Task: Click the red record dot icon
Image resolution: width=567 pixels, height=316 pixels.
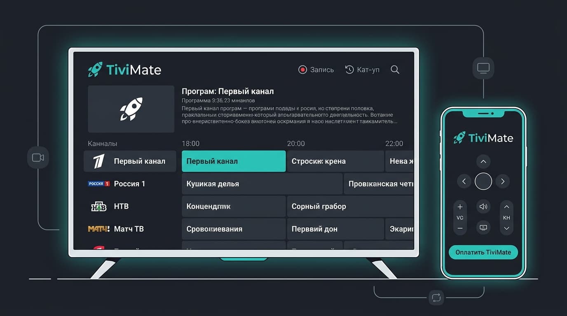Action: click(x=303, y=70)
